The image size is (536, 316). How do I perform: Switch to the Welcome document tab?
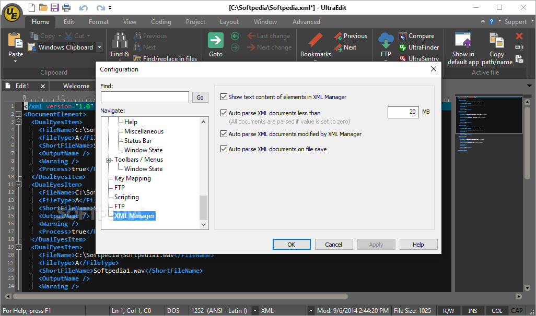pyautogui.click(x=76, y=86)
